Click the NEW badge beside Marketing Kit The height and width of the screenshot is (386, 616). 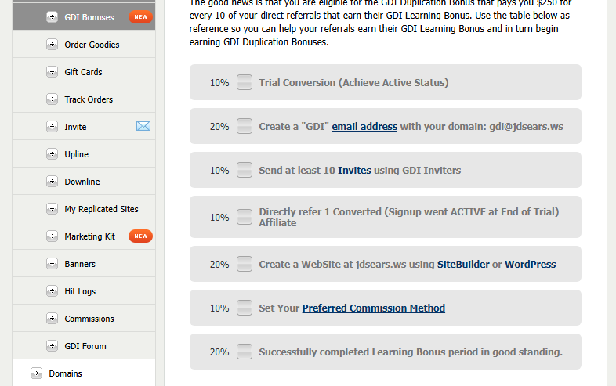click(x=140, y=236)
